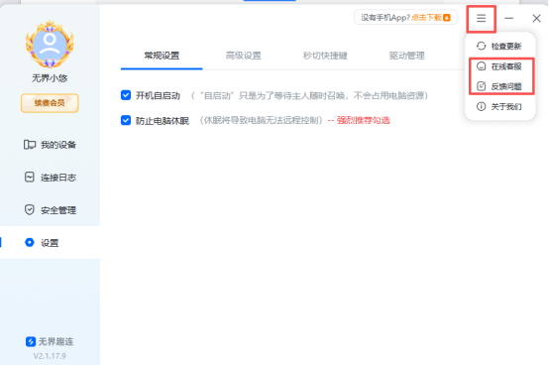Go to 连接日志 in sidebar

50,177
